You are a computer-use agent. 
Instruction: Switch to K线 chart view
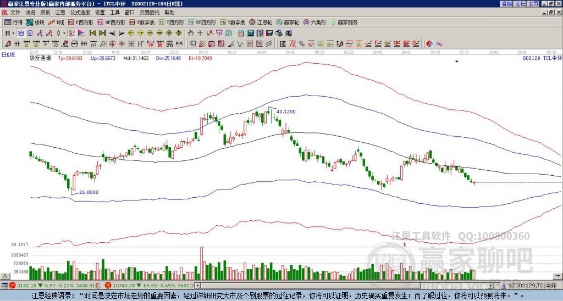(x=56, y=22)
